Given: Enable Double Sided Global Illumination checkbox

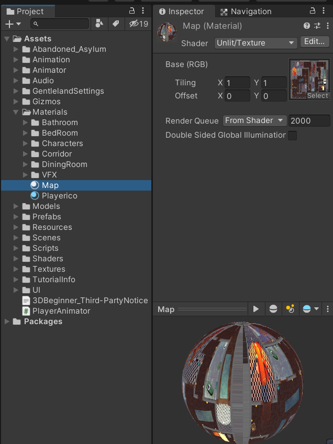Looking at the screenshot, I should (293, 136).
